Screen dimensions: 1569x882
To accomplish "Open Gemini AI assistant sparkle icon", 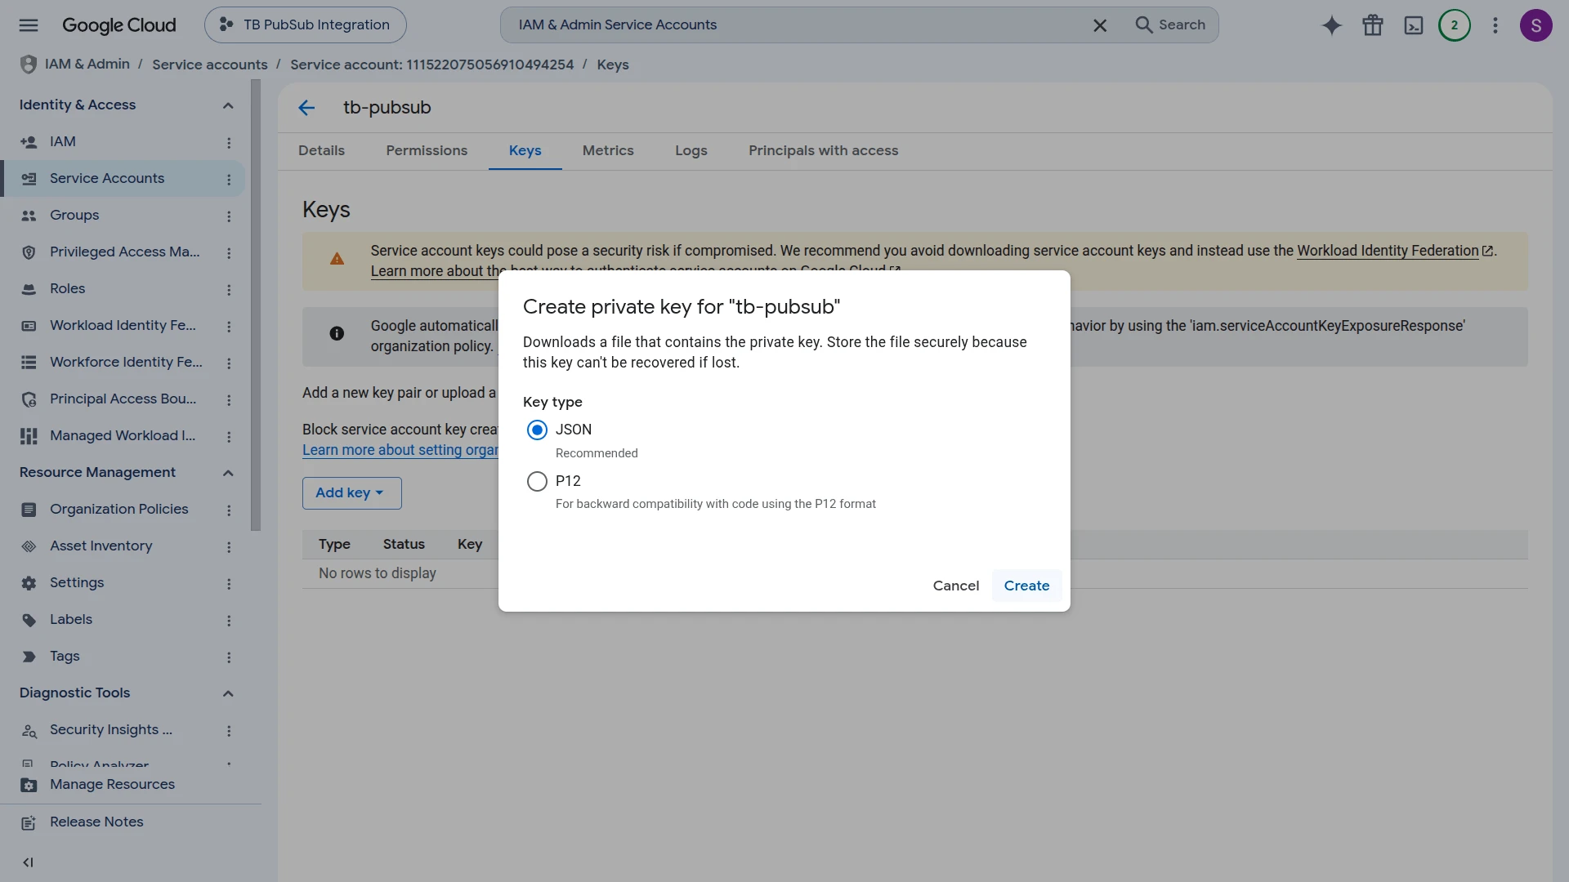I will click(x=1332, y=25).
